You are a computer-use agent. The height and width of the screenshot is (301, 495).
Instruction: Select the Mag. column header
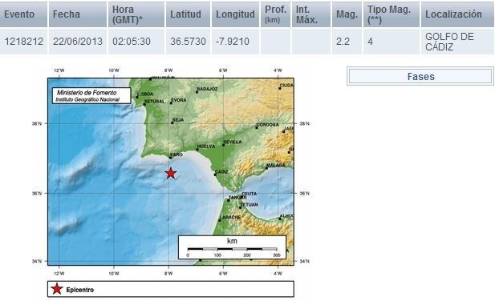pyautogui.click(x=347, y=14)
